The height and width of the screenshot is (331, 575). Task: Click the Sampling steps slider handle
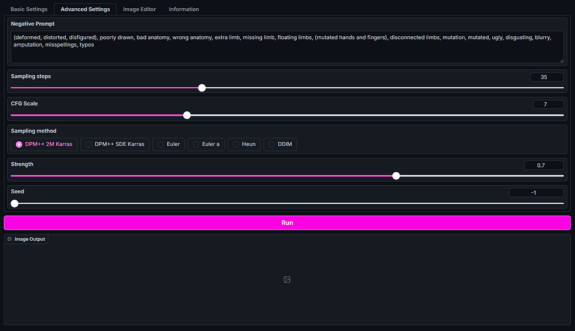[x=201, y=88]
